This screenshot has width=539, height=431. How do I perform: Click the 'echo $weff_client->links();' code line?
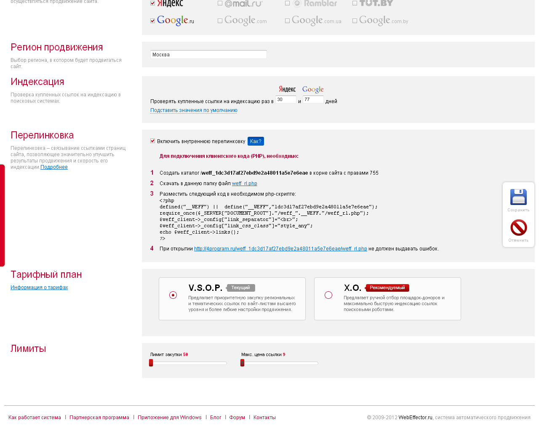click(x=199, y=232)
